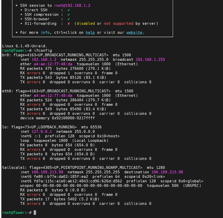The image size is (223, 218).
Task: Click the word 'disabled' in X11-forwarding line
Action: 86,24
